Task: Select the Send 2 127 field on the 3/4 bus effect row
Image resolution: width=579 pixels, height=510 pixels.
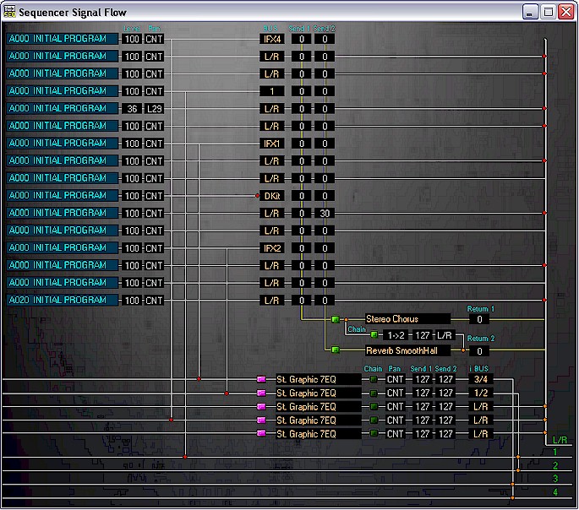Action: click(445, 379)
